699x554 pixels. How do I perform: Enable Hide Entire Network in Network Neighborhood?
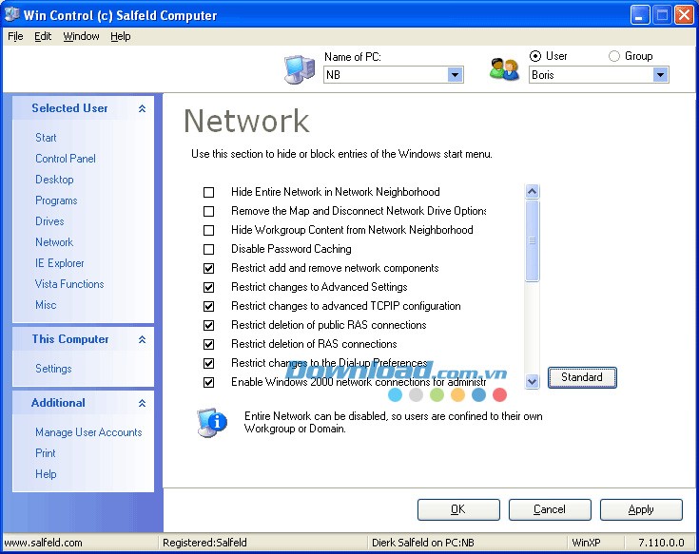coord(209,192)
